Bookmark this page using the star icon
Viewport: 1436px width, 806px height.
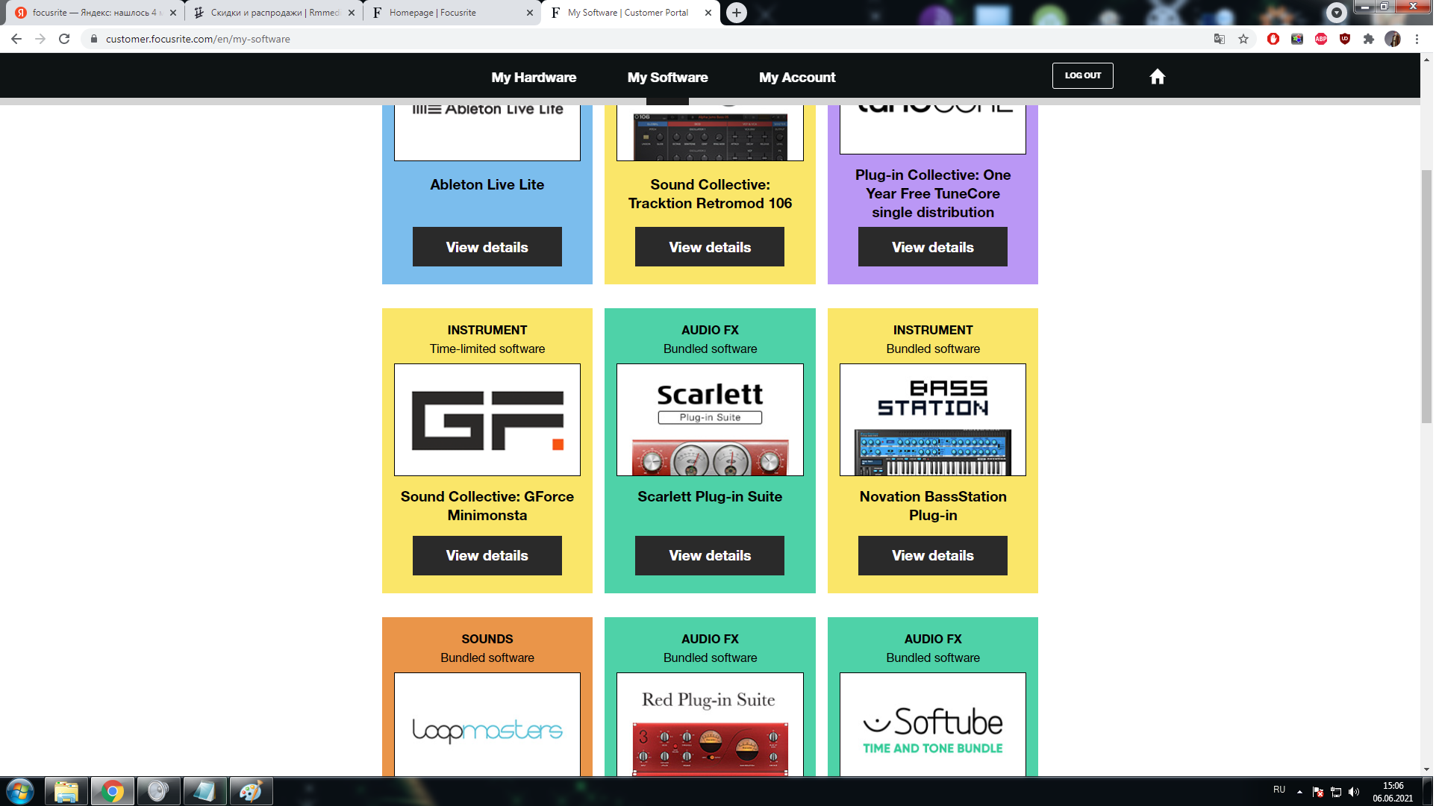[x=1245, y=39]
